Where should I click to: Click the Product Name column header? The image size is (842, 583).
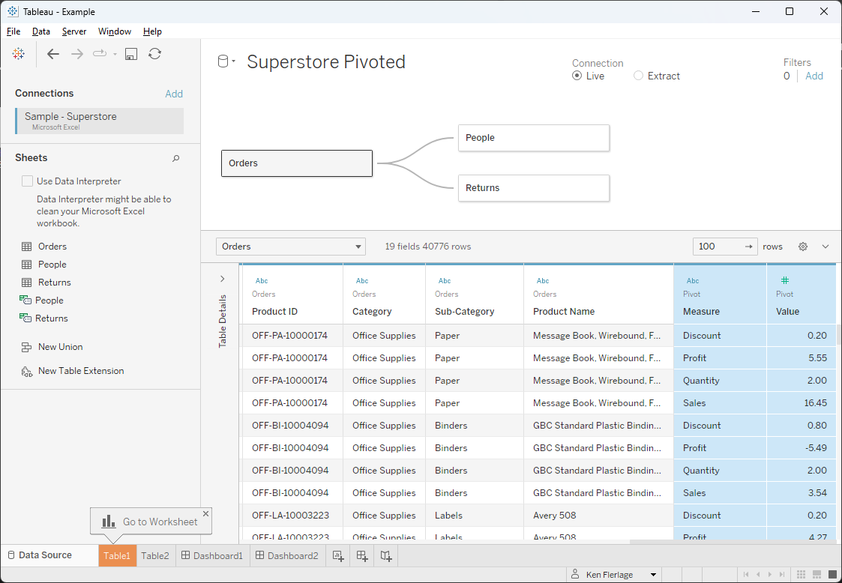[x=599, y=294]
